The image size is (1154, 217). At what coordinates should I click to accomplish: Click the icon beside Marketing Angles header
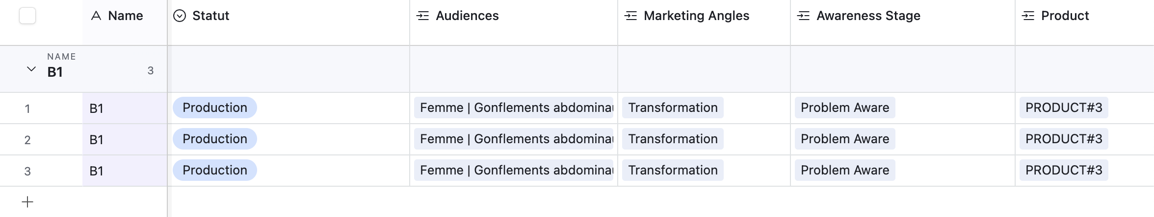click(630, 16)
